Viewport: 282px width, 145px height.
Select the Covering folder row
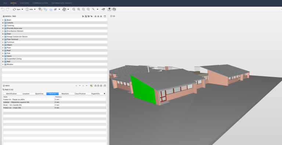55,26
